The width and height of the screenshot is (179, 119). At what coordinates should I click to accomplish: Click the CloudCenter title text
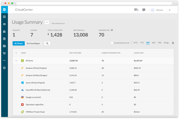coord(24,10)
